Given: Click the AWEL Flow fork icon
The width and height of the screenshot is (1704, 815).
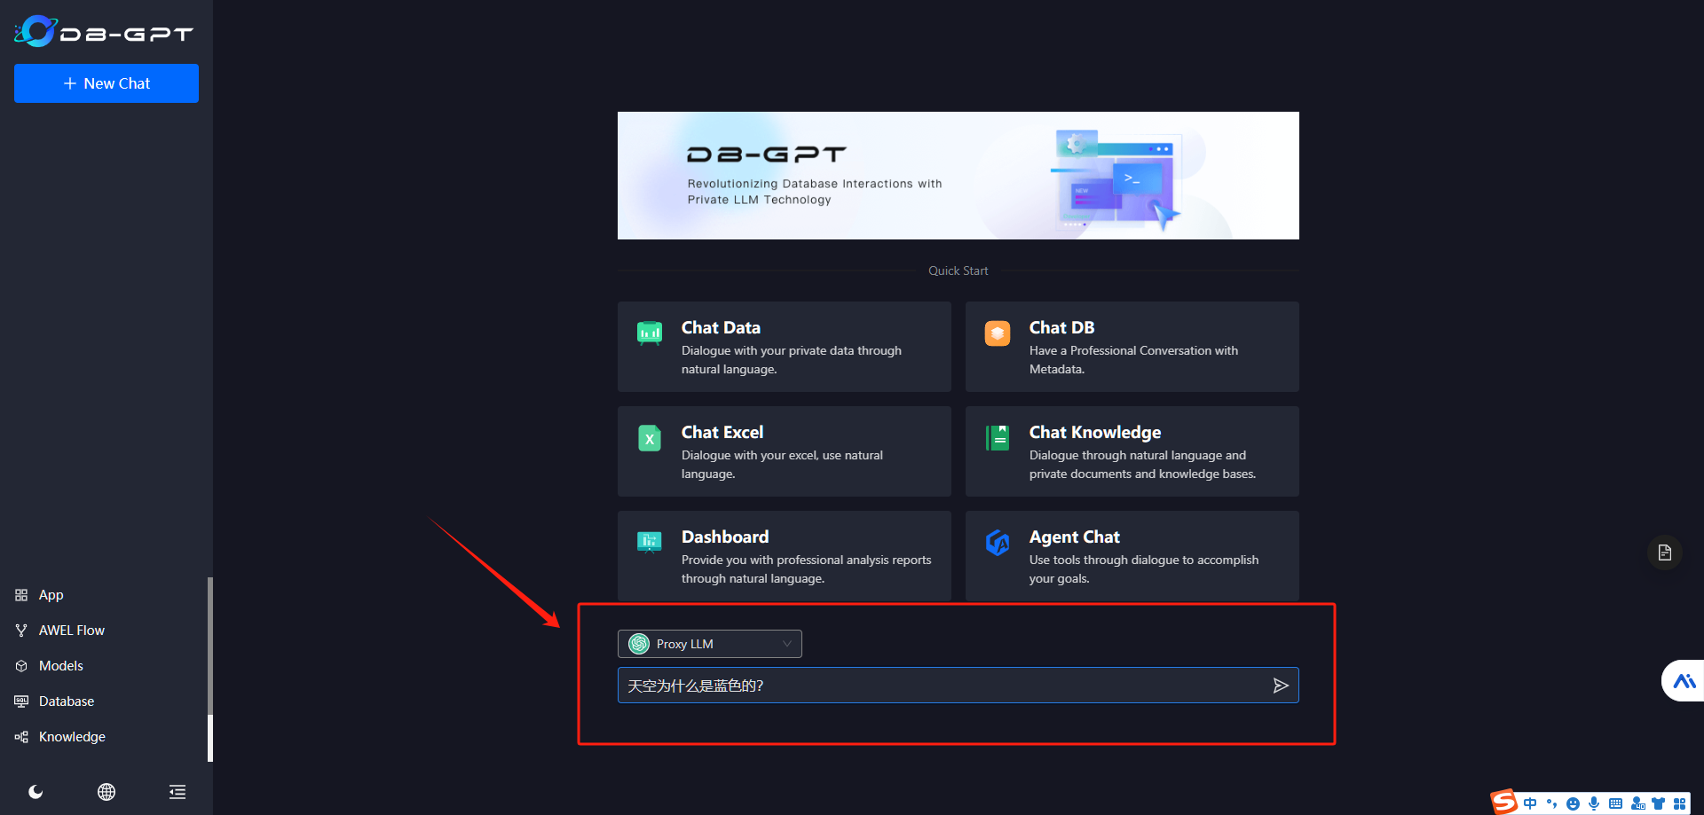Looking at the screenshot, I should point(21,631).
